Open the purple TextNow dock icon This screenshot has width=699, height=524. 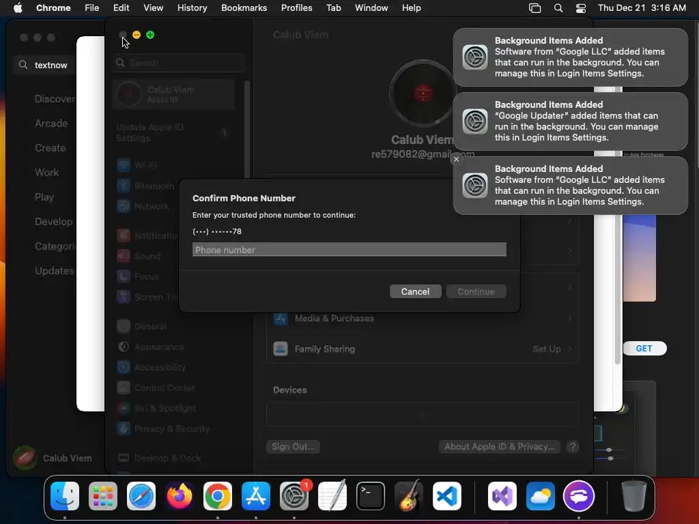click(579, 496)
